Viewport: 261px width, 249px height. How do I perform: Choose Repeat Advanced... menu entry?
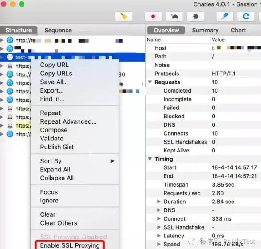coord(75,121)
